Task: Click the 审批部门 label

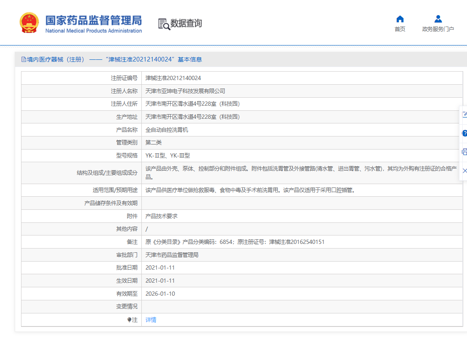Action: 127,255
